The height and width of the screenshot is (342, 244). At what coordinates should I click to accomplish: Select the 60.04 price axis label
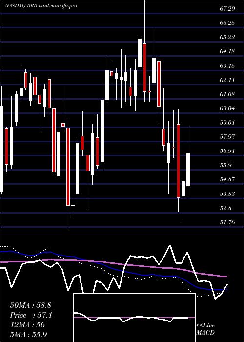[x=227, y=108]
